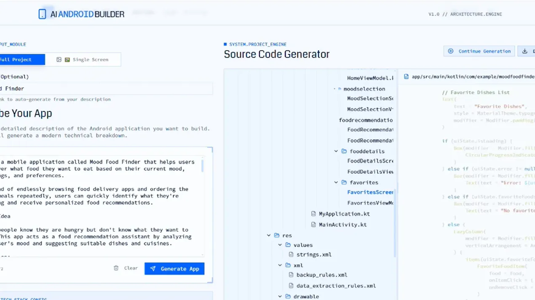The width and height of the screenshot is (535, 300).
Task: Collapse the fooddetails folder chevron
Action: click(336, 151)
